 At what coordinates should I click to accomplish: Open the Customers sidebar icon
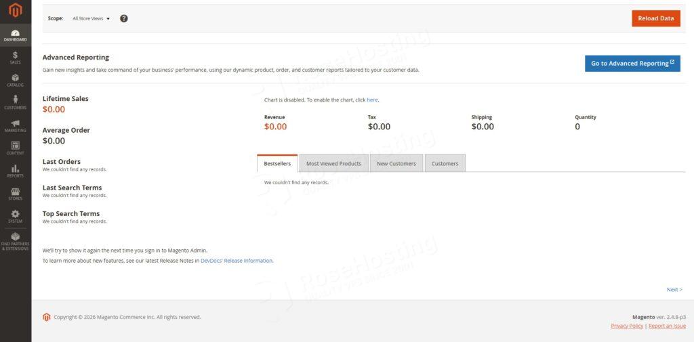[x=16, y=100]
